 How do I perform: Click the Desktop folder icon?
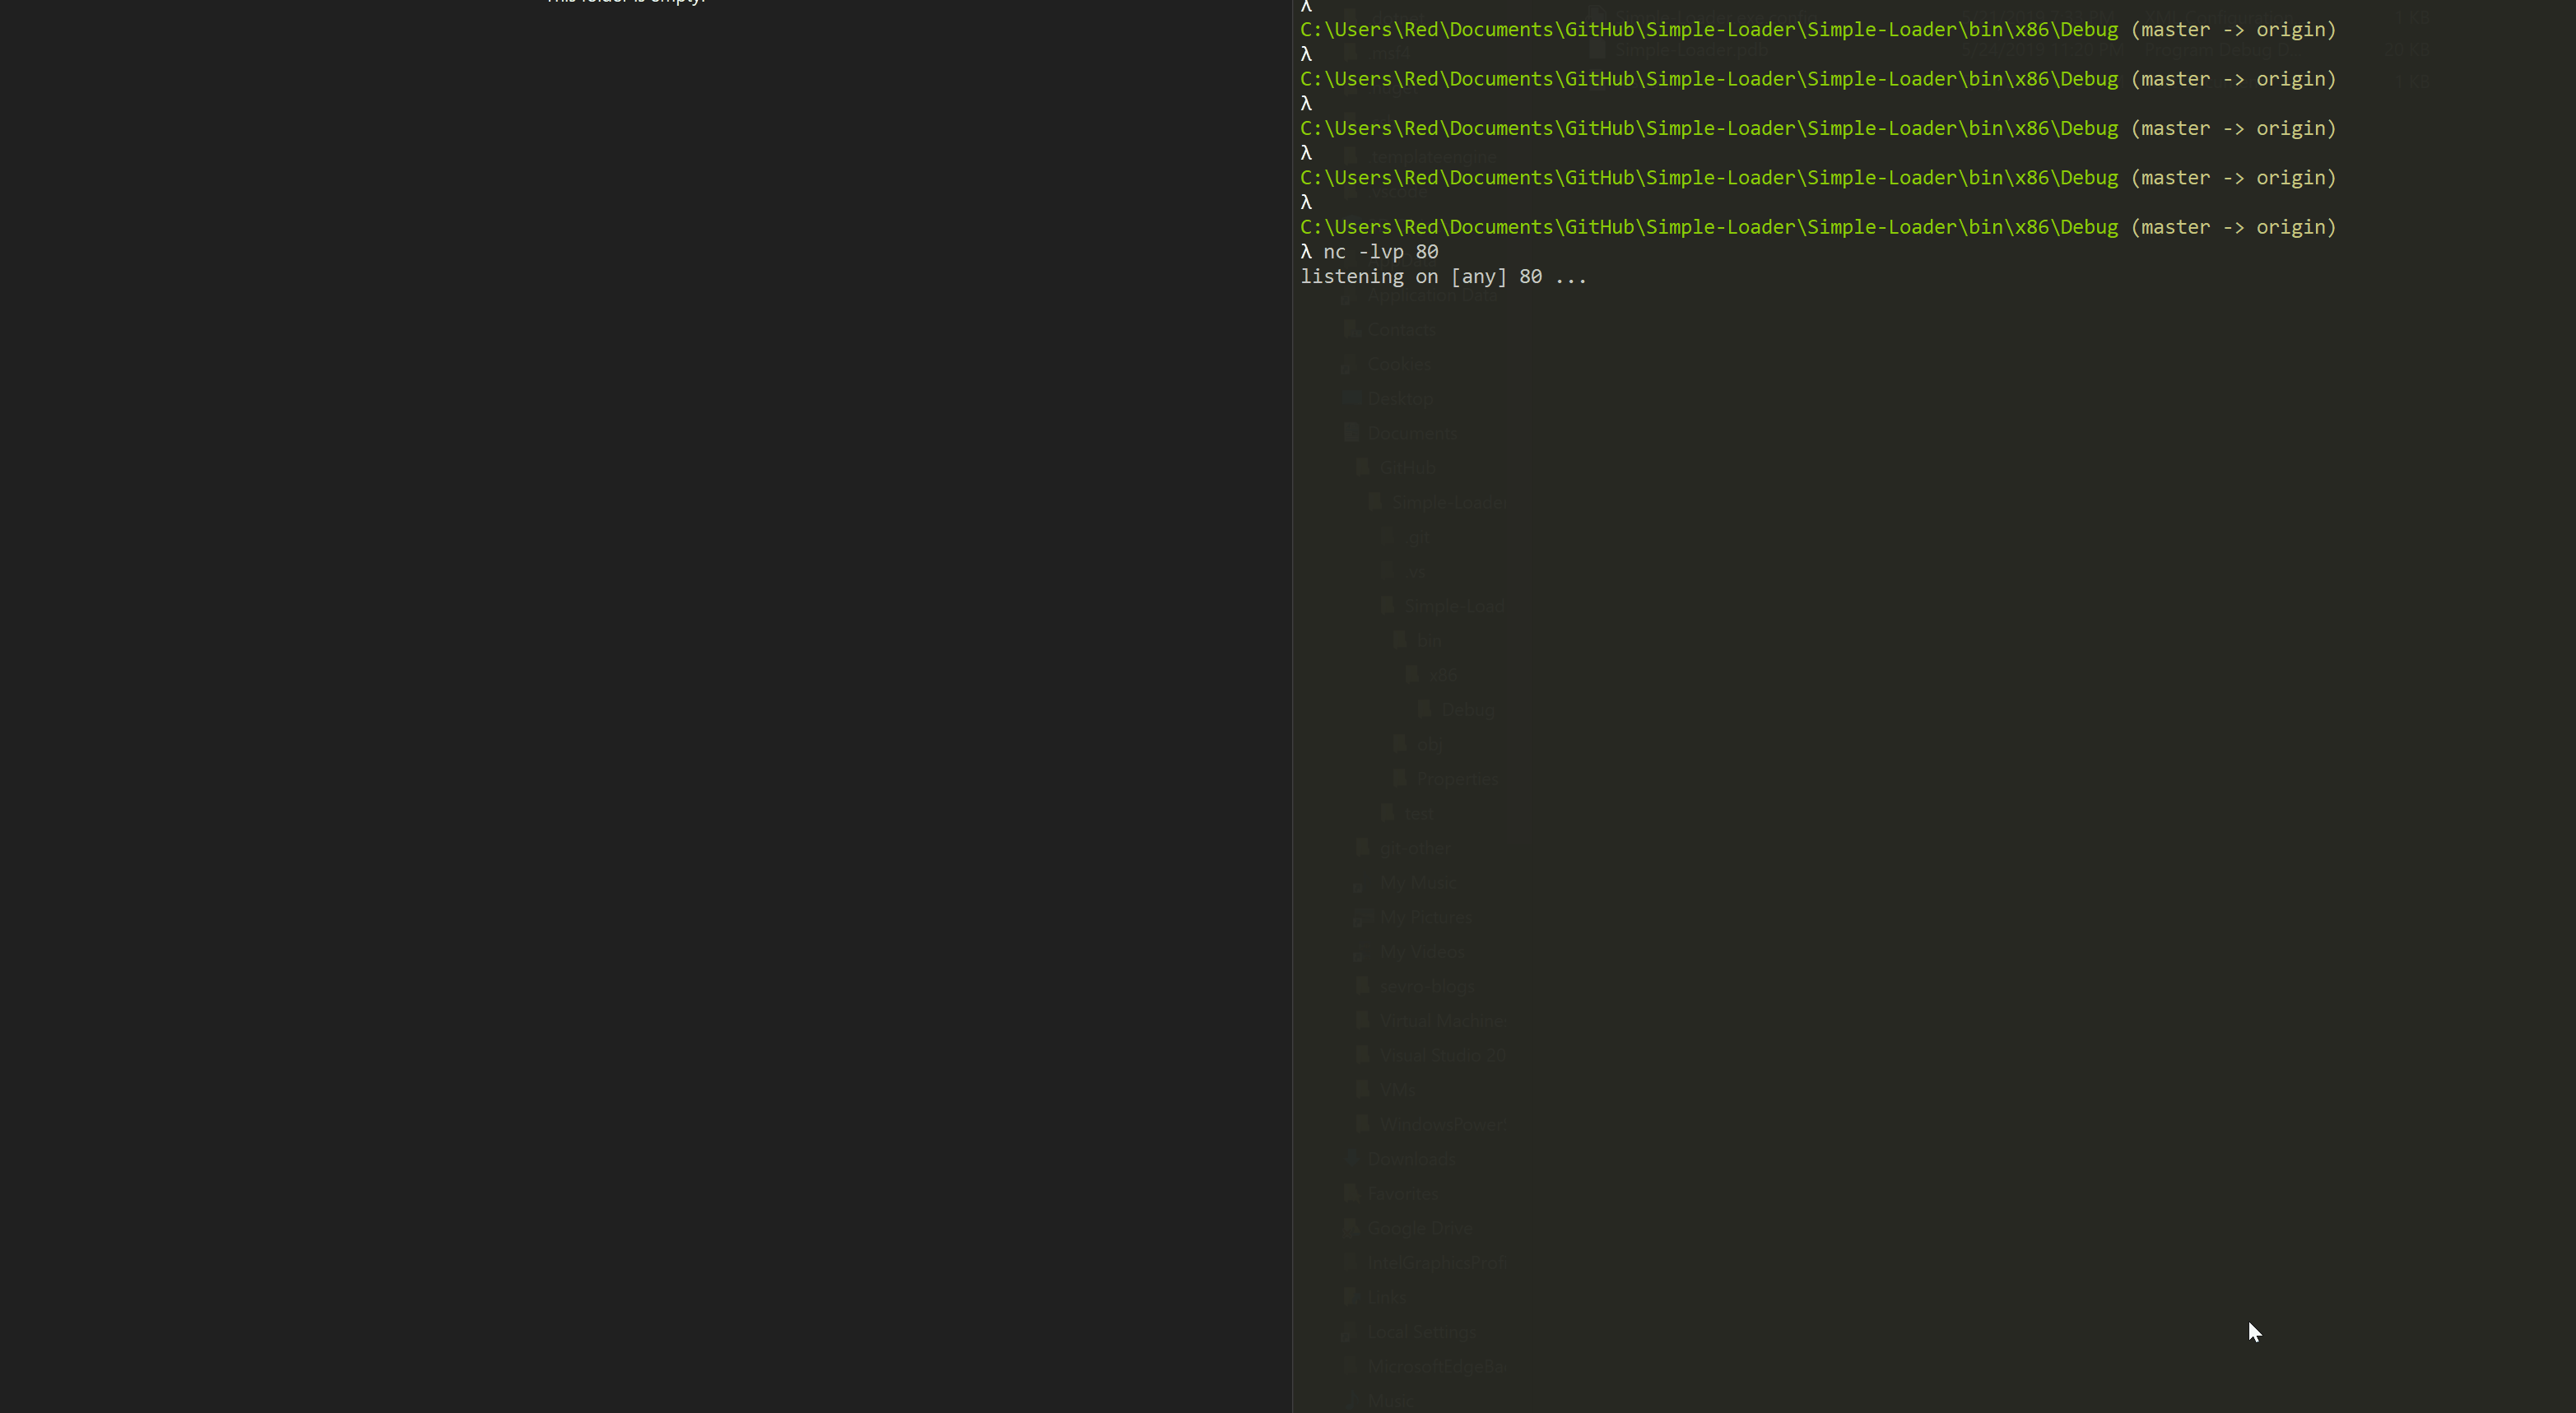tap(1352, 398)
